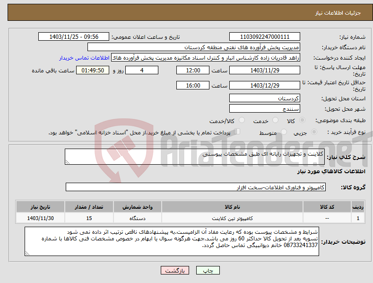Screen dimensions: 373x283
Task: Click the بازگشت back button
Action: point(175,270)
